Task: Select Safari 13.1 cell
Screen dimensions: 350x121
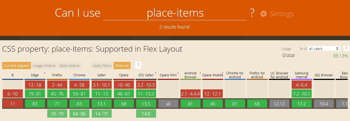Action: pyautogui.click(x=101, y=104)
